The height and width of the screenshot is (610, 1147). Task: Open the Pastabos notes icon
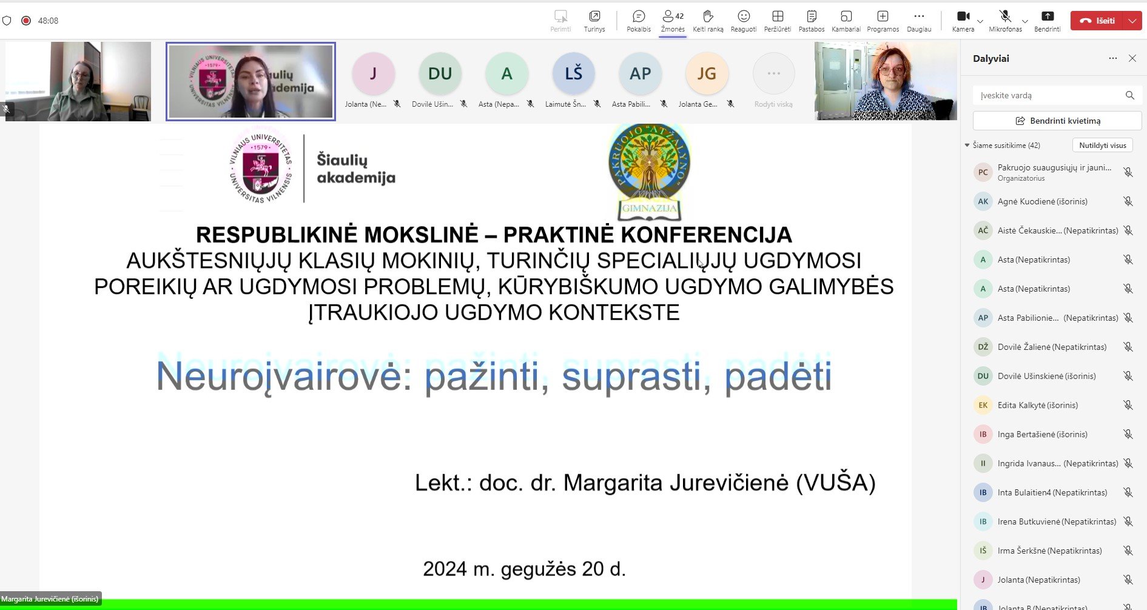click(x=812, y=16)
